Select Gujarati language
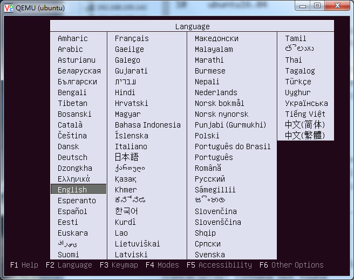The image size is (354, 280). tap(131, 71)
